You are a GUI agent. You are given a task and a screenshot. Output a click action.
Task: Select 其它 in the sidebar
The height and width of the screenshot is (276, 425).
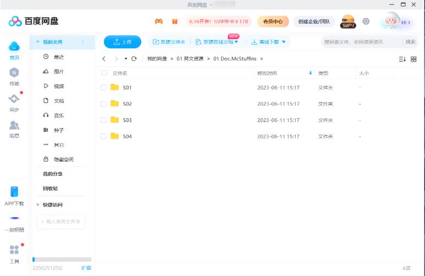[59, 145]
